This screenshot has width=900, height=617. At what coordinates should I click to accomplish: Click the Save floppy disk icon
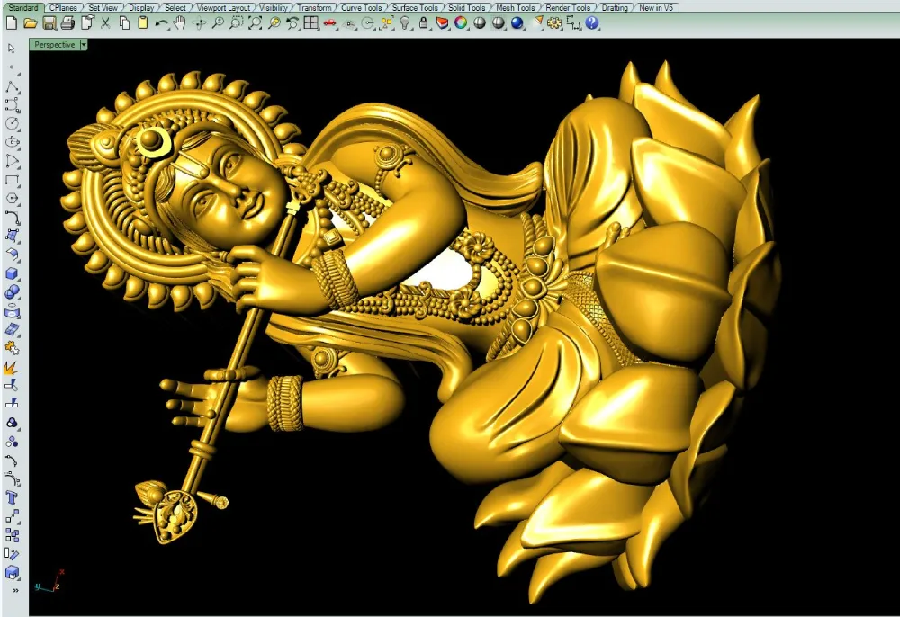(x=49, y=23)
